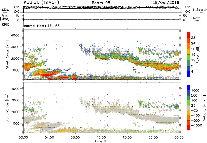Click the '20:00' time tick label
This screenshot has width=207, height=143.
tap(153, 138)
